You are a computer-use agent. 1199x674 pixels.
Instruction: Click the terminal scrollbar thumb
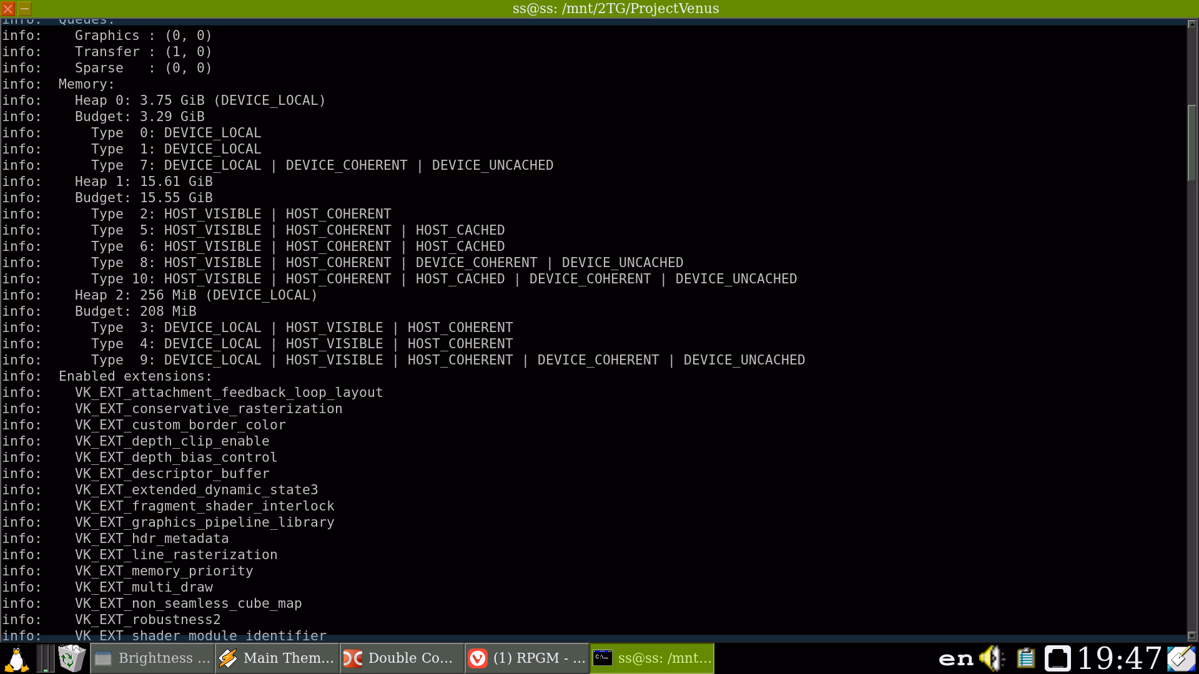pyautogui.click(x=1192, y=144)
